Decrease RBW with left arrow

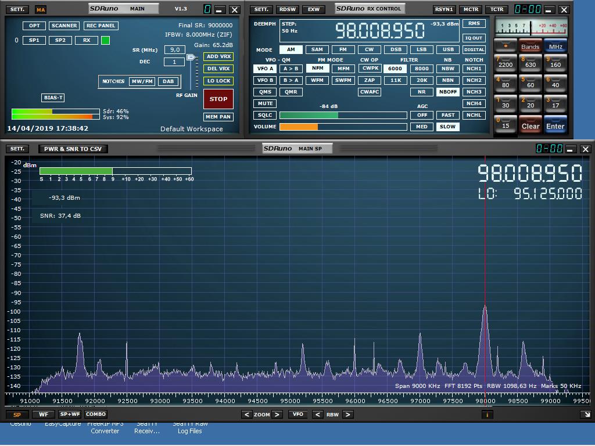click(318, 415)
